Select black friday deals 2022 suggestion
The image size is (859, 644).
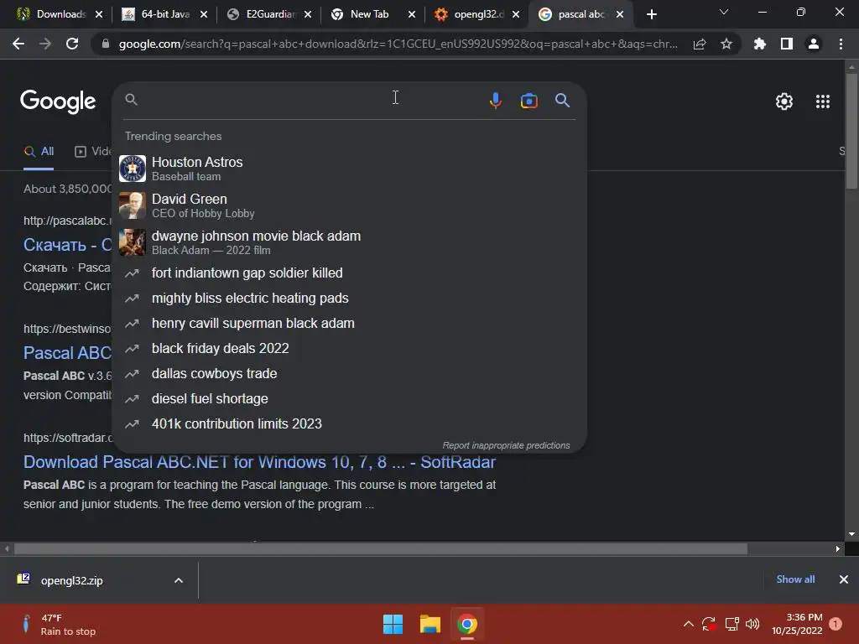349,348
